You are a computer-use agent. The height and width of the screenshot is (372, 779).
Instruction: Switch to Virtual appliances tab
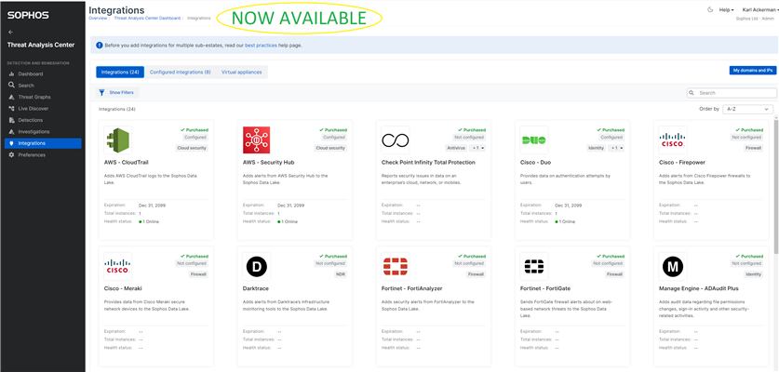coord(241,72)
